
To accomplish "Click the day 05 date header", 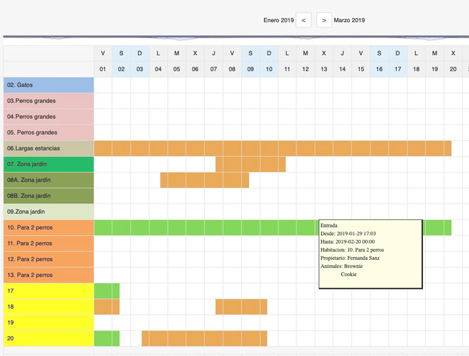I will click(x=177, y=69).
